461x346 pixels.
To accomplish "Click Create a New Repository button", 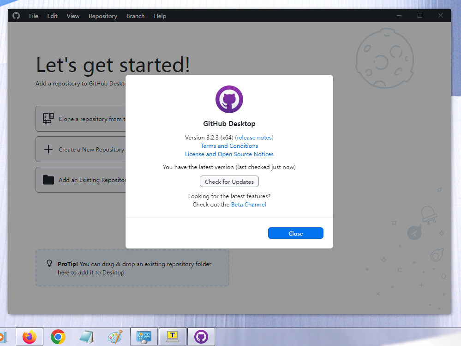I will [81, 149].
